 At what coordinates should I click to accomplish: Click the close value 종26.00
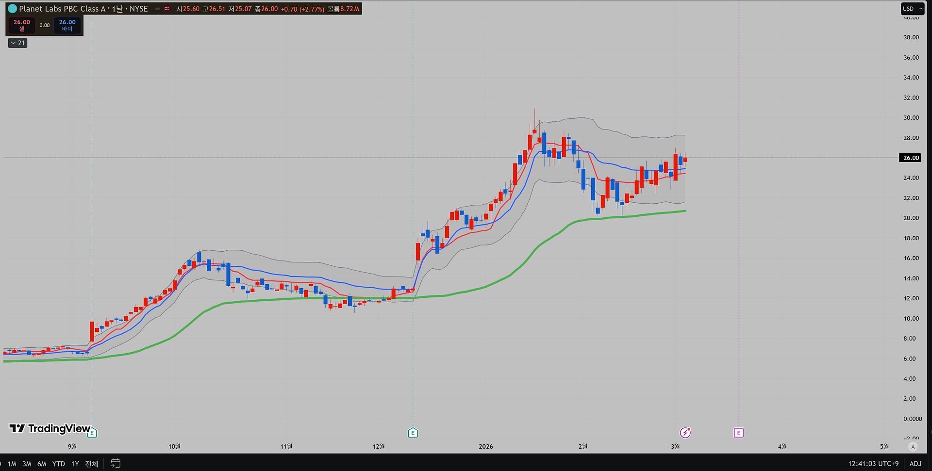click(x=266, y=9)
